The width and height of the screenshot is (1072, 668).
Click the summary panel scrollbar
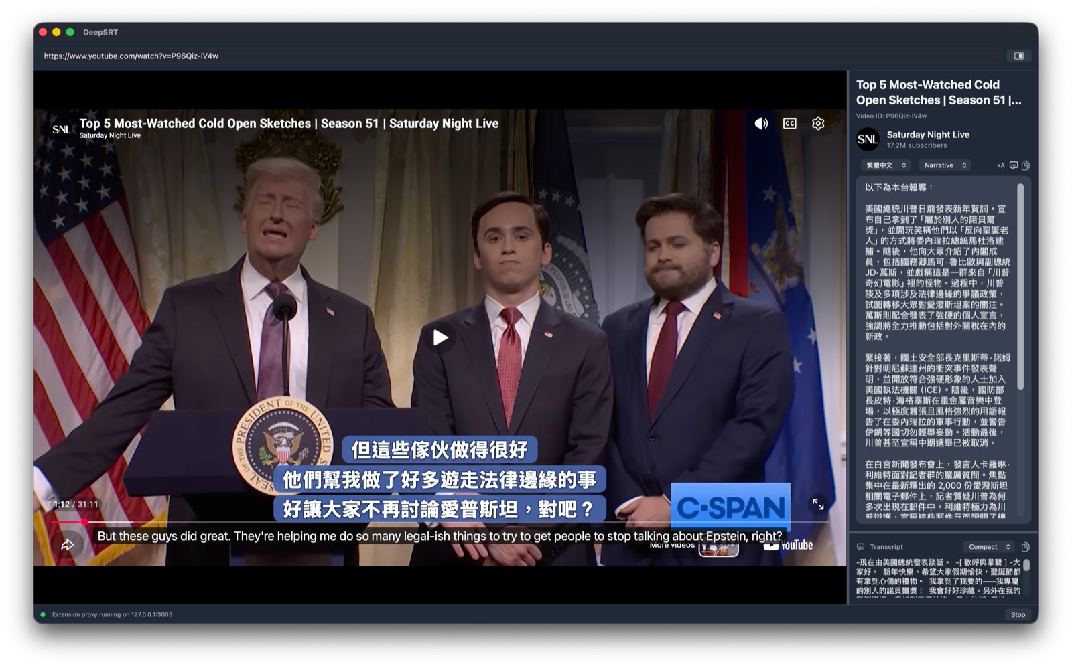[x=1020, y=286]
